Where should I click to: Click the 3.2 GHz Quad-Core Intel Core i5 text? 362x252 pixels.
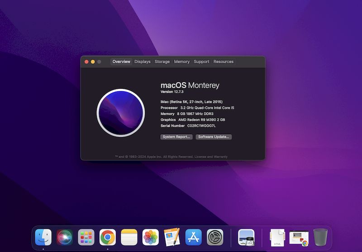coord(207,108)
